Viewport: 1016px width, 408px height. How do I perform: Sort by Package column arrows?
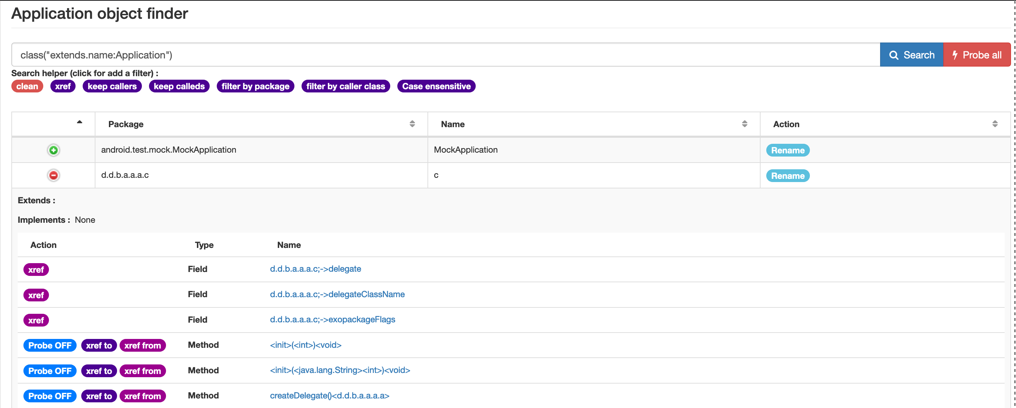(x=412, y=124)
